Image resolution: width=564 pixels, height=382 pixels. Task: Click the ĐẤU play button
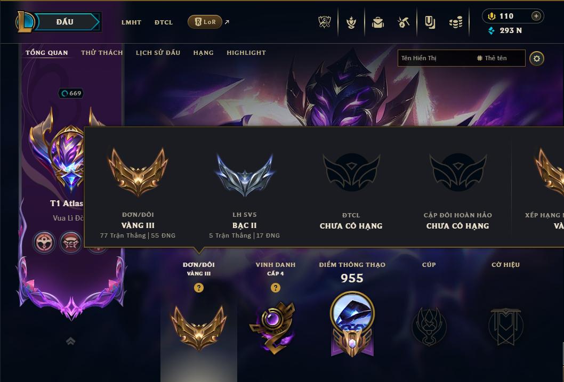[x=65, y=22]
